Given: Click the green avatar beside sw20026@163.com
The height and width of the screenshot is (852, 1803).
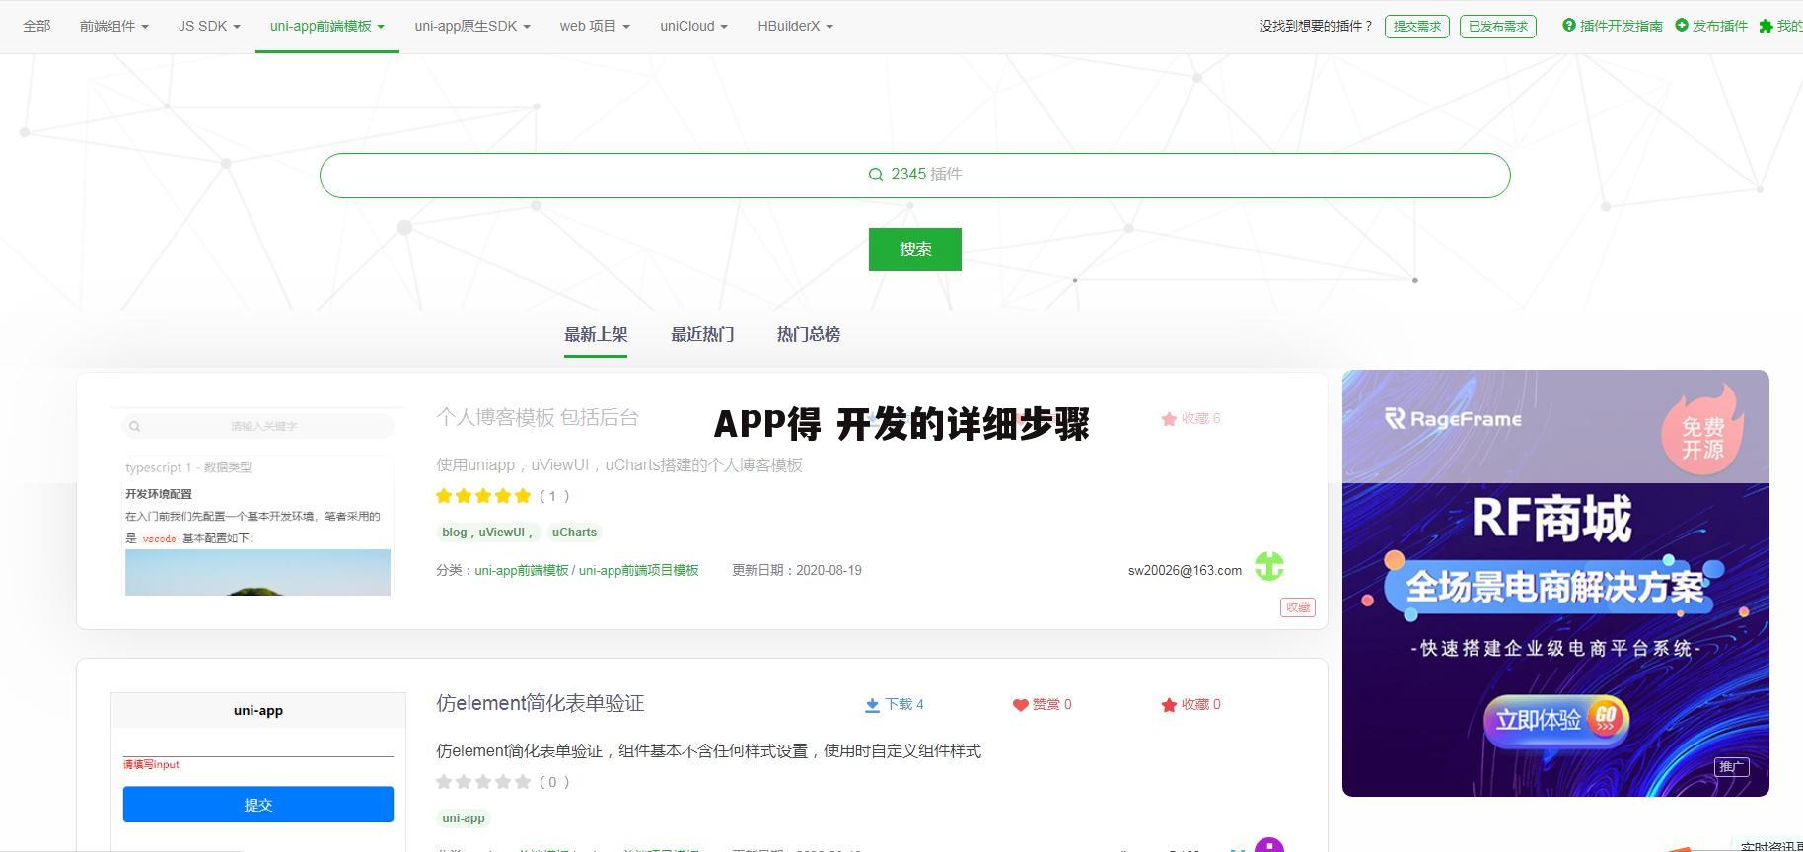Looking at the screenshot, I should [x=1268, y=567].
